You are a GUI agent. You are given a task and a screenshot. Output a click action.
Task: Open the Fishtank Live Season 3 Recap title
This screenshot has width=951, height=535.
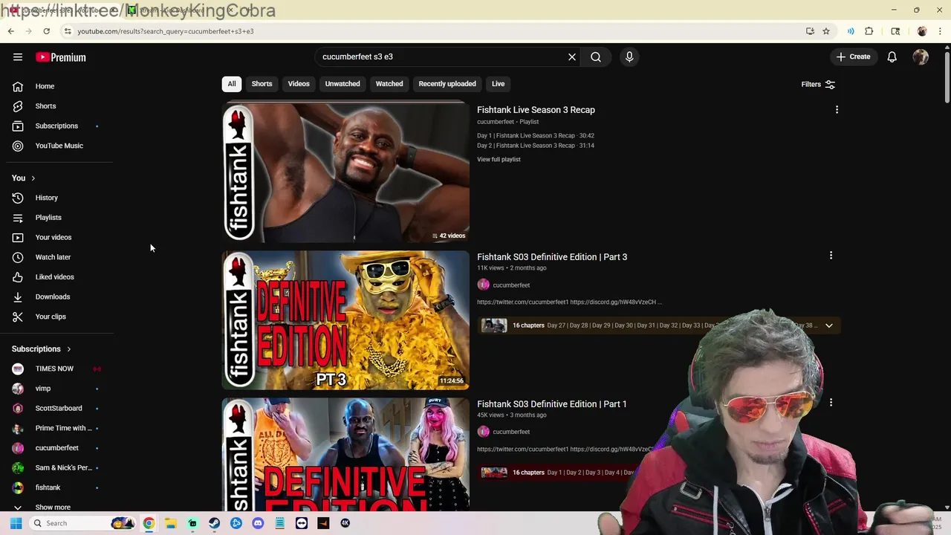536,110
